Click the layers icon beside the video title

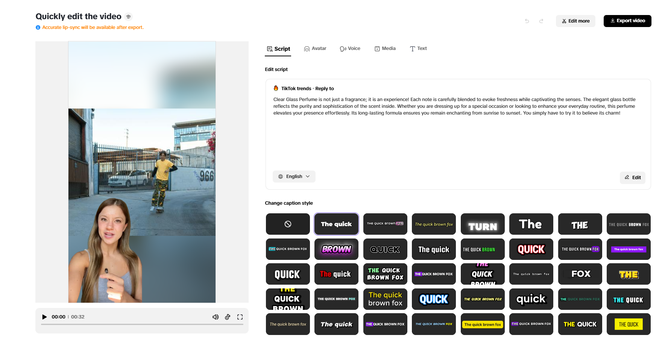click(x=128, y=16)
